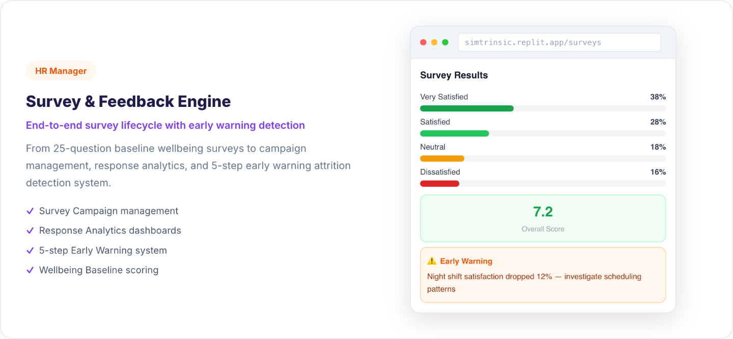Viewport: 733px width, 339px height.
Task: Expand the Overall Score card
Action: [543, 219]
